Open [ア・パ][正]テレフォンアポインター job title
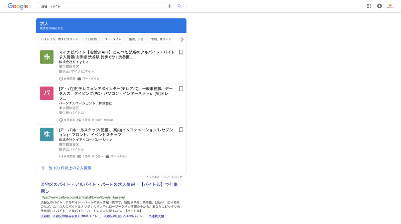The image size is (401, 224). coord(116,93)
